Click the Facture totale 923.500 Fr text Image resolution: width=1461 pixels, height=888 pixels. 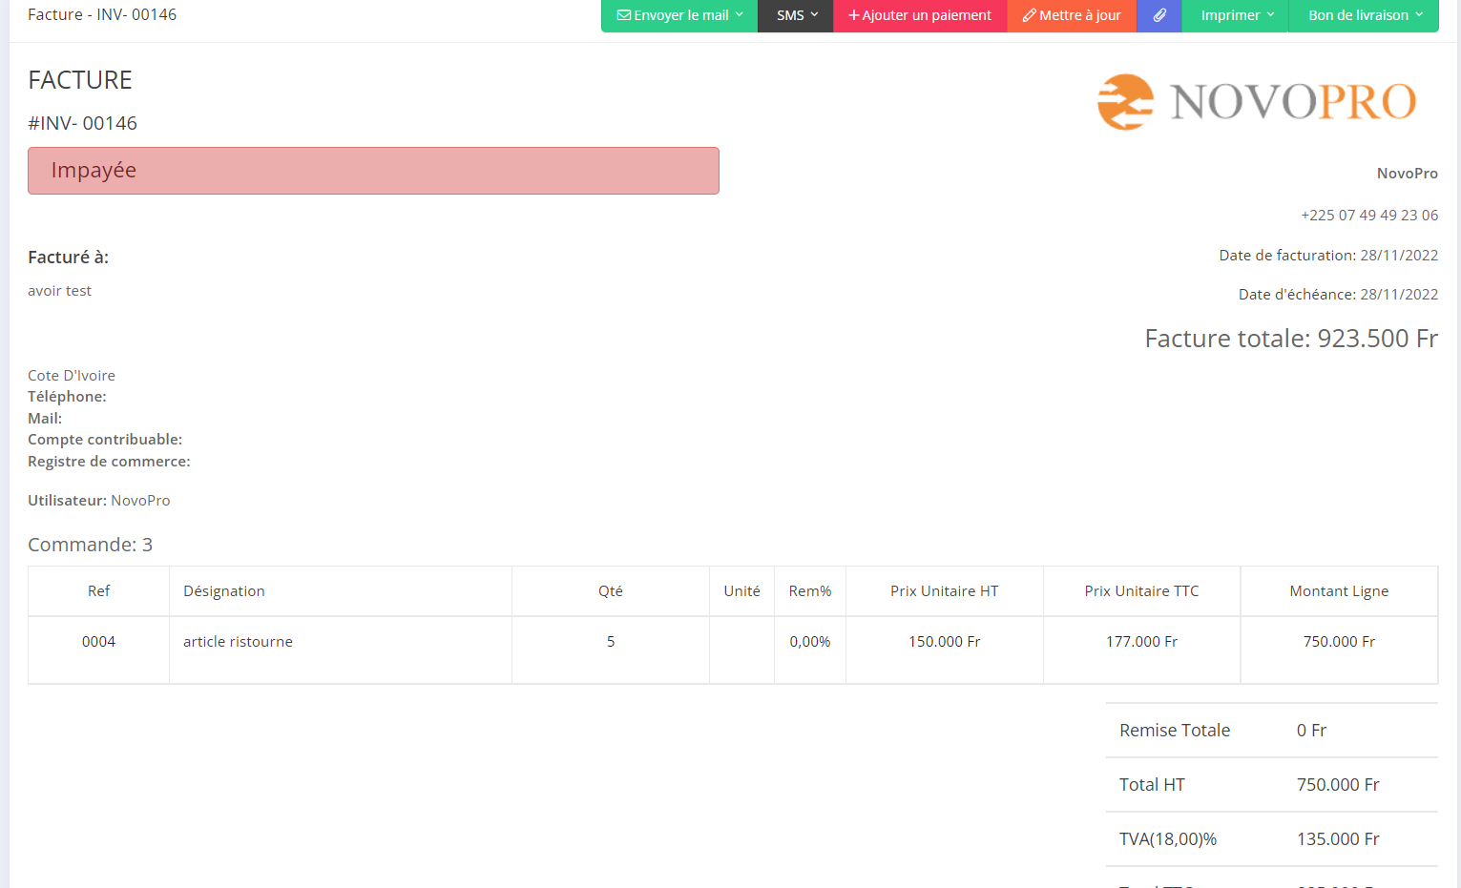(x=1290, y=339)
